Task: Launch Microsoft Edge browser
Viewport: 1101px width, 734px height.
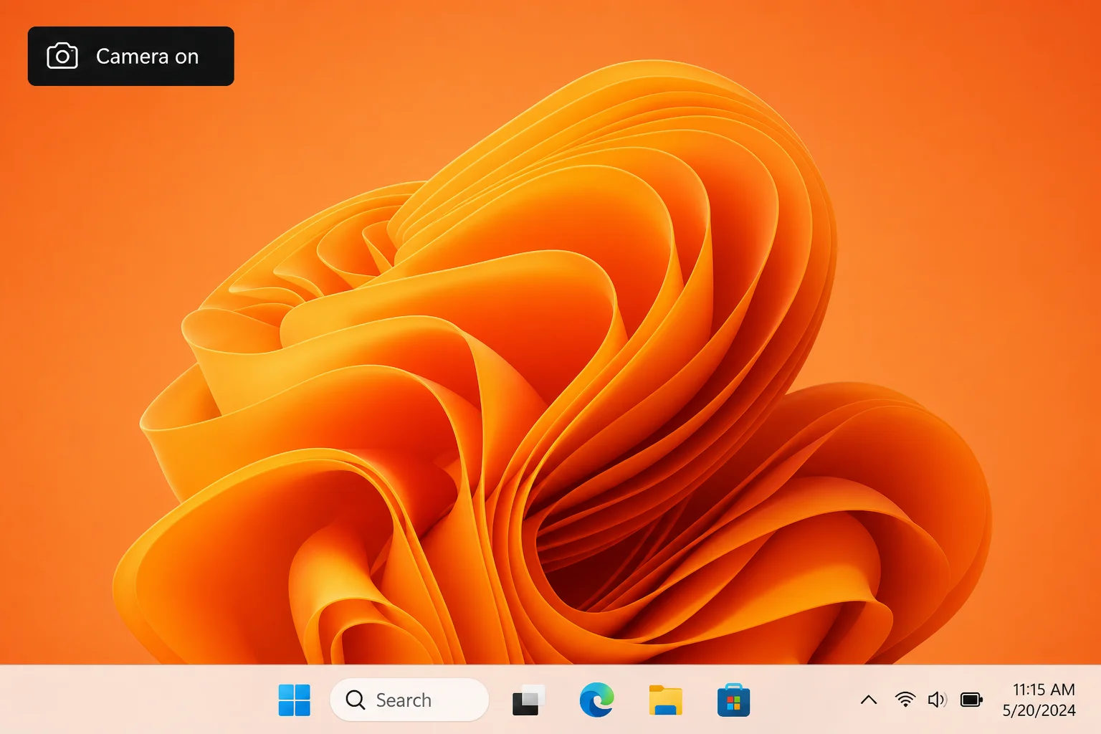Action: pos(597,700)
